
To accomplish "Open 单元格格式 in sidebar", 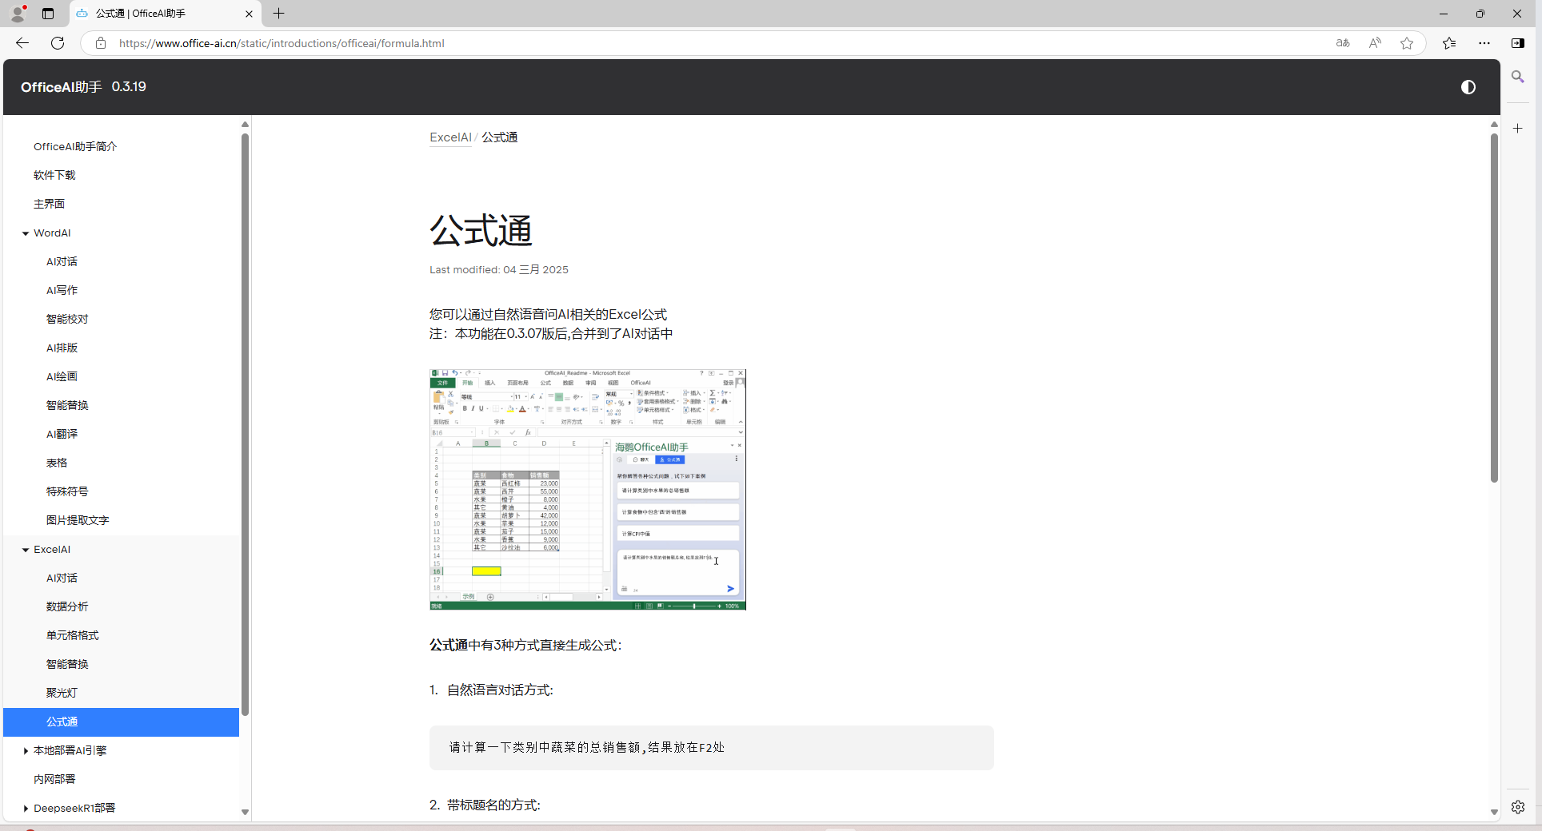I will (x=73, y=636).
